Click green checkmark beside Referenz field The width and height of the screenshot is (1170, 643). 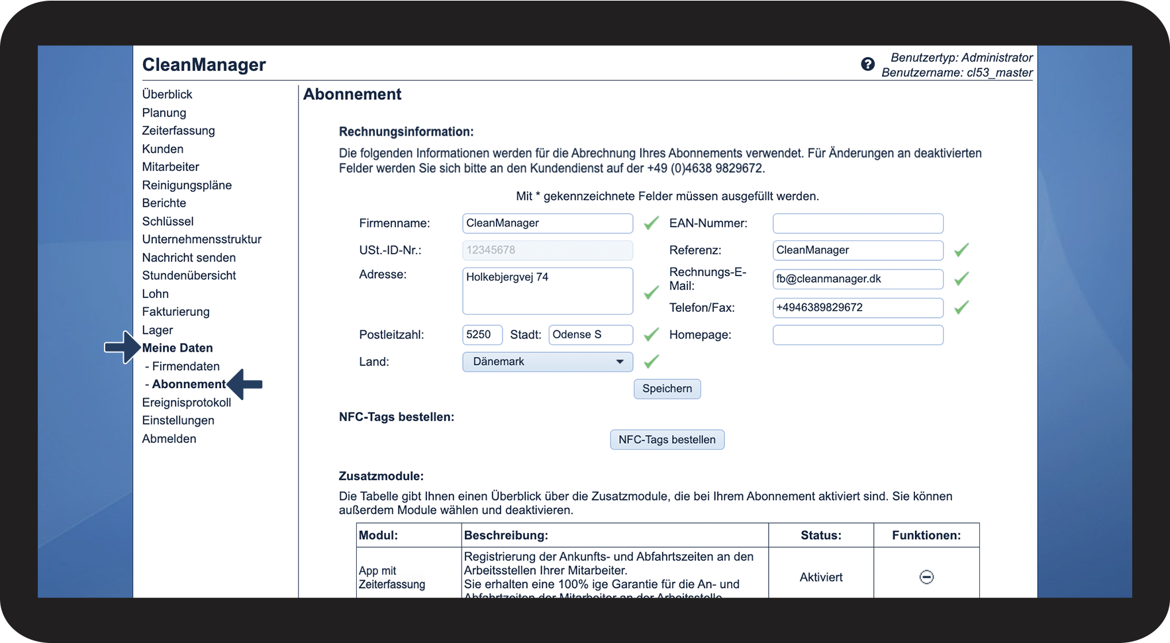(961, 250)
